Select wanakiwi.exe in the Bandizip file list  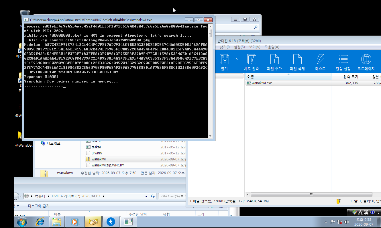click(x=313, y=83)
